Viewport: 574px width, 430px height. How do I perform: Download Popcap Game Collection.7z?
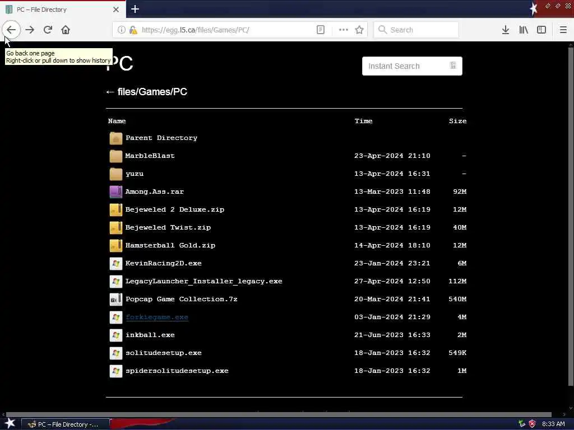[x=182, y=299]
